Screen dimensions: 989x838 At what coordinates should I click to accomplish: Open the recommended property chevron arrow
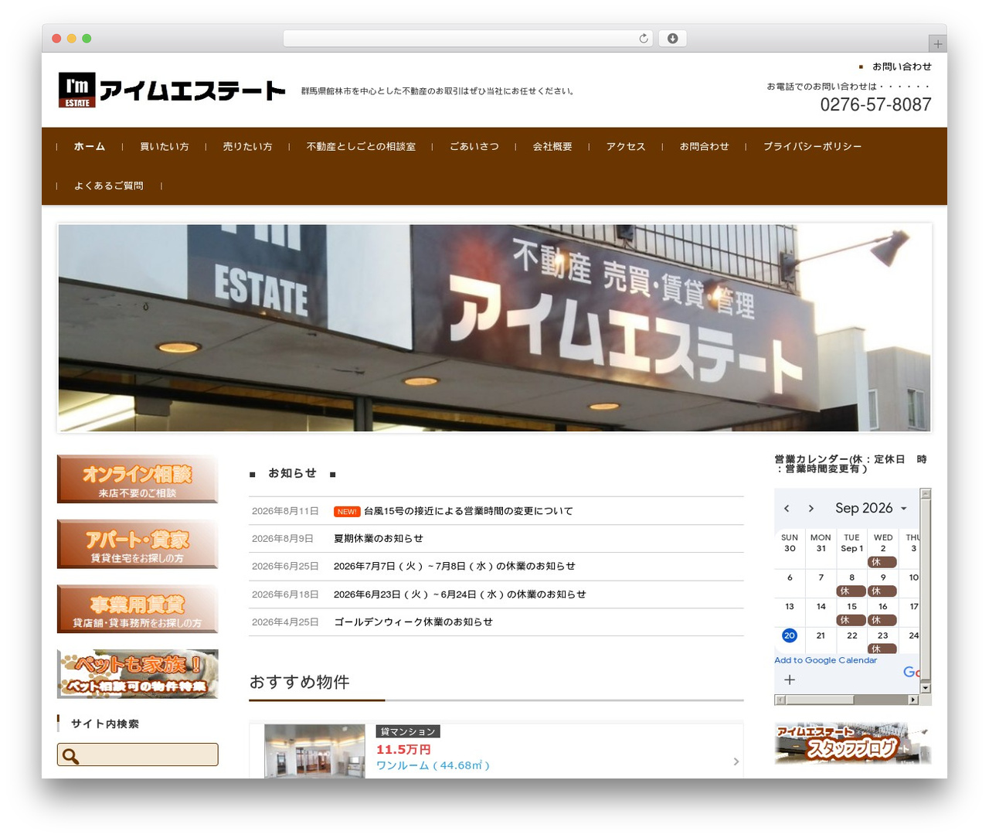pyautogui.click(x=736, y=761)
